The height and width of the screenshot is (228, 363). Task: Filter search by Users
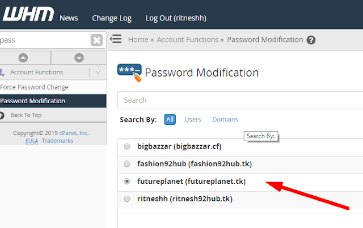(193, 120)
